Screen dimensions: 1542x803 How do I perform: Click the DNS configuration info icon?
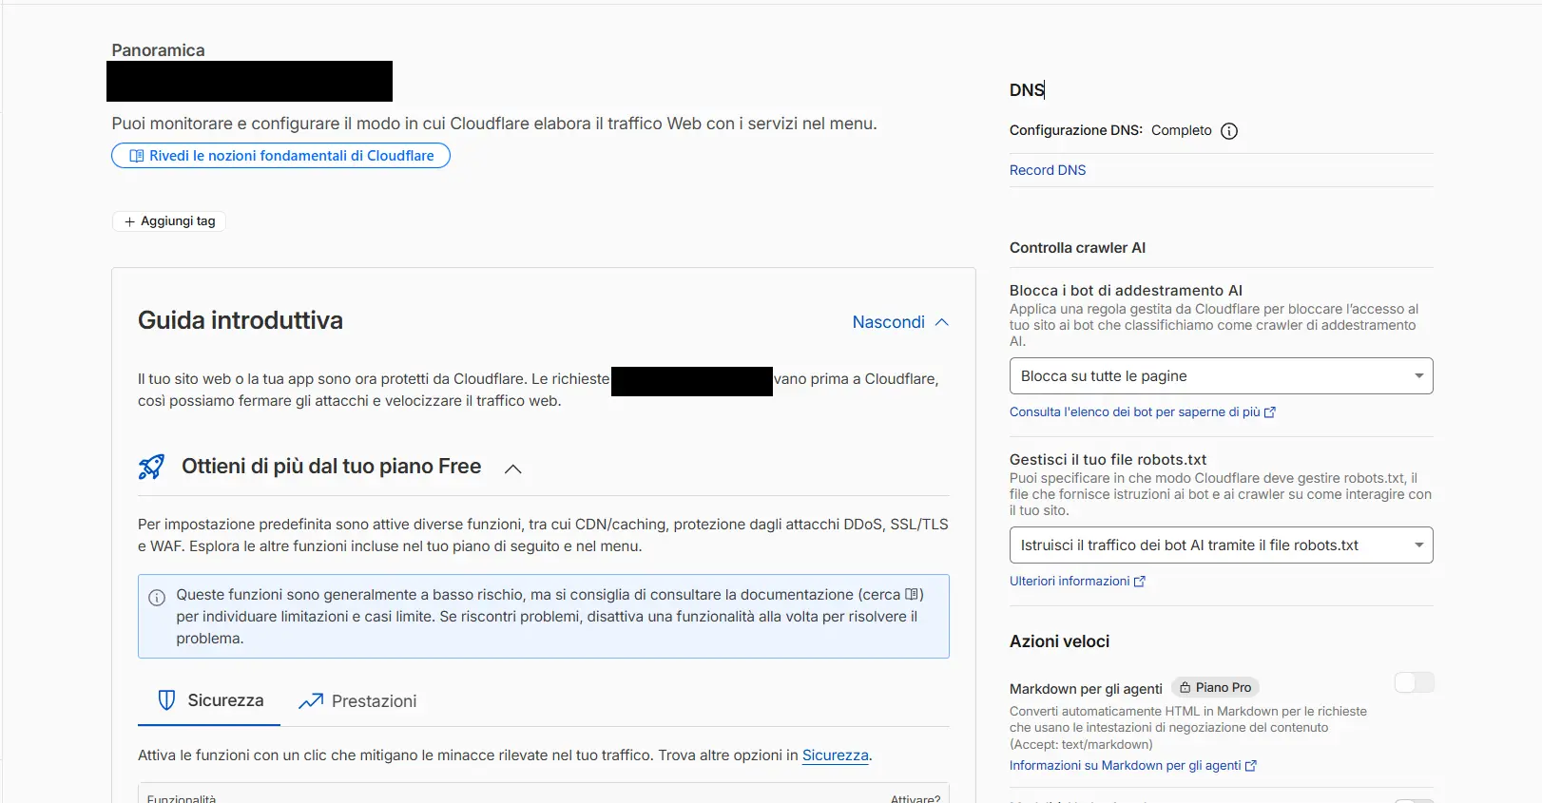[1229, 131]
